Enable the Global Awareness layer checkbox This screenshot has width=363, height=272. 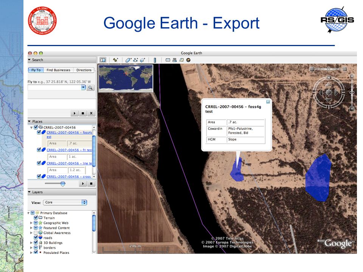[x=36, y=233]
